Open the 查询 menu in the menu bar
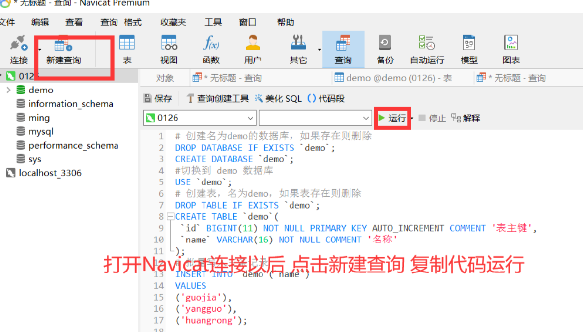583x332 pixels. 109,22
